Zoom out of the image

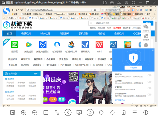click(35, 112)
